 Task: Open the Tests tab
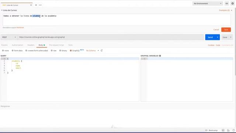70,45
